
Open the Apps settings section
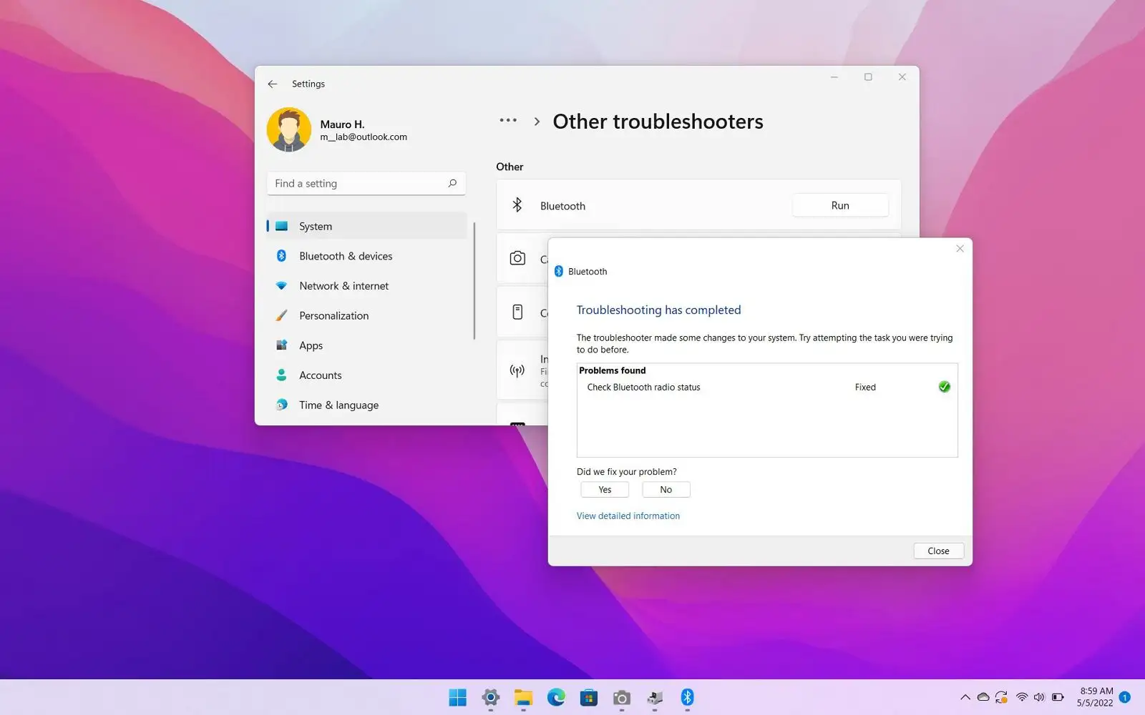tap(366, 345)
